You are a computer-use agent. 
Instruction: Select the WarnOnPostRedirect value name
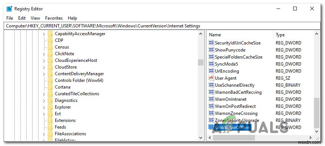pos(235,106)
